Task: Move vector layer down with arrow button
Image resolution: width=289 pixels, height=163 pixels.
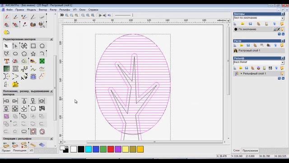Action: [283, 34]
